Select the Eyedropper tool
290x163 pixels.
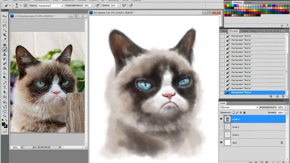5,39
